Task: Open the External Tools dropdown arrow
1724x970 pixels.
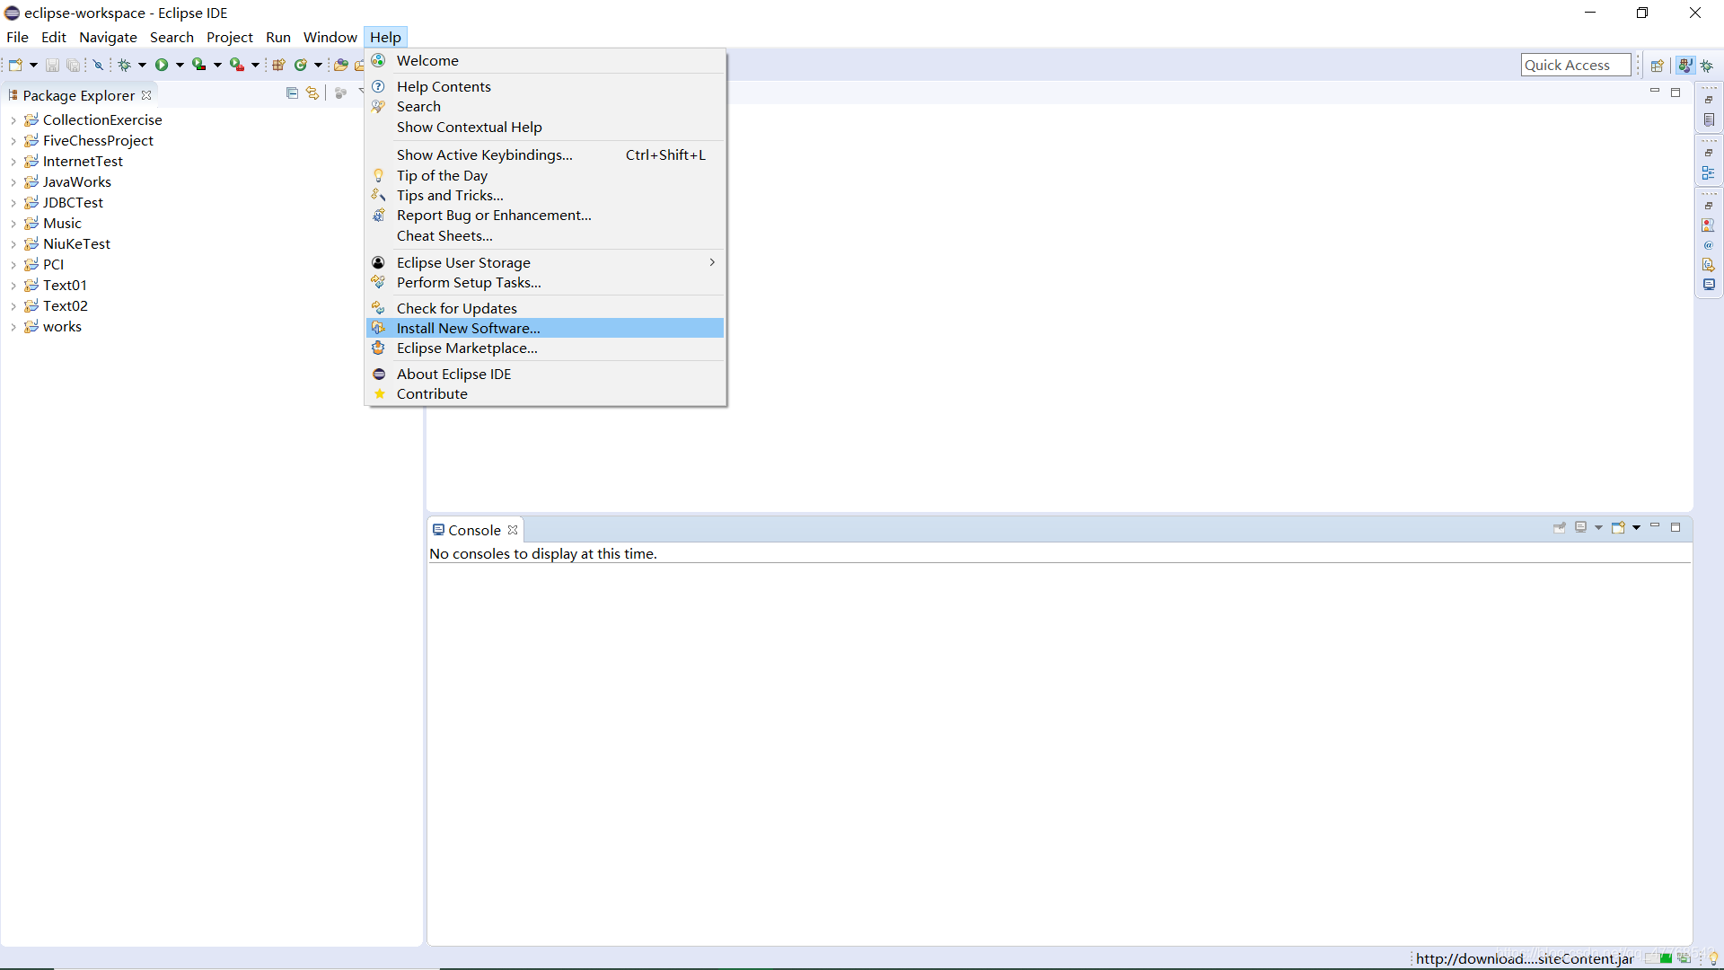Action: pyautogui.click(x=255, y=65)
